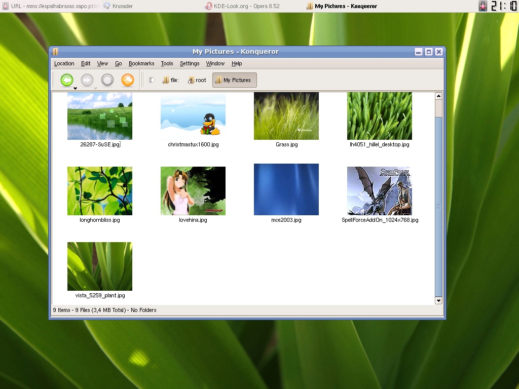The height and width of the screenshot is (389, 519).
Task: Open the Window menu
Action: pyautogui.click(x=215, y=63)
